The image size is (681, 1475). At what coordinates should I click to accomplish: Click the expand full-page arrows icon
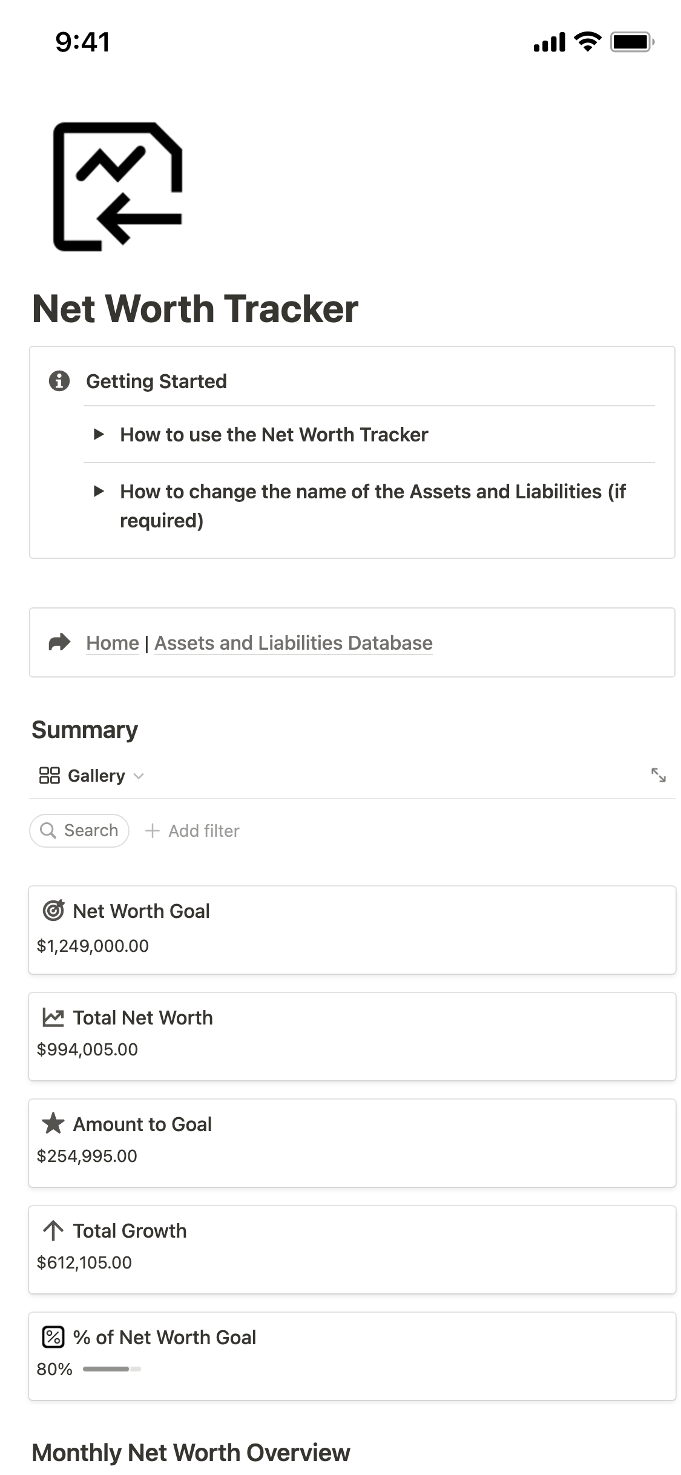point(658,775)
